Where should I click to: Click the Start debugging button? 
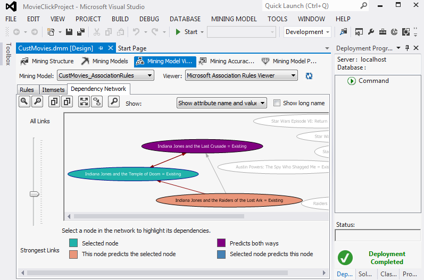[187, 32]
